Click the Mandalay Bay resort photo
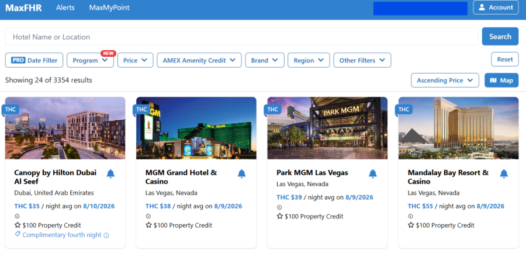 pos(459,128)
